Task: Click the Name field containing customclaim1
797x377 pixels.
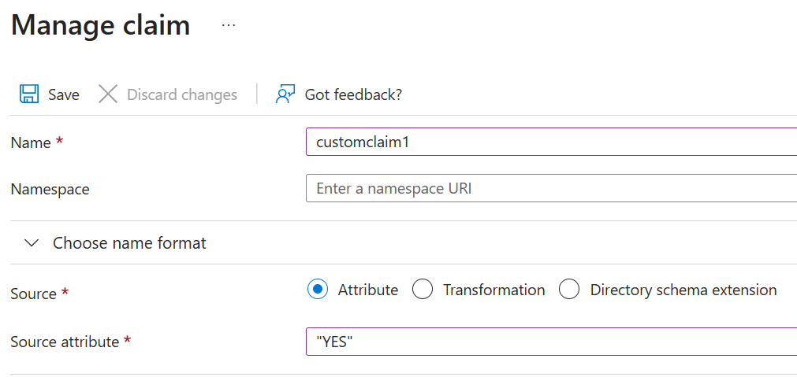Action: click(x=550, y=142)
